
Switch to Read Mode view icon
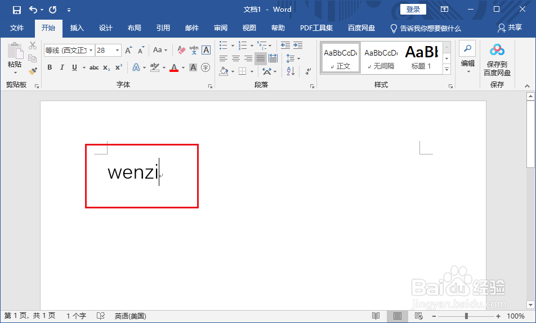click(376, 316)
